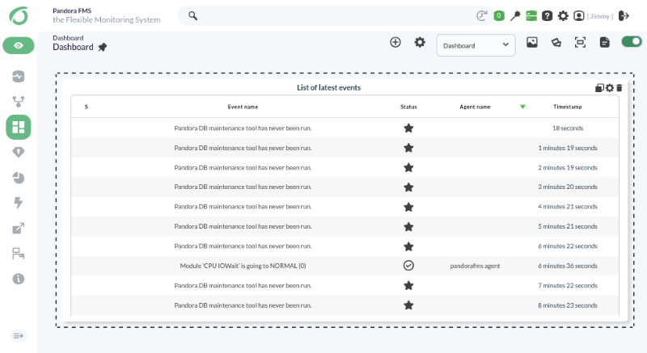Click star status in 8 minutes 23 seconds row
The height and width of the screenshot is (353, 647).
pos(408,305)
